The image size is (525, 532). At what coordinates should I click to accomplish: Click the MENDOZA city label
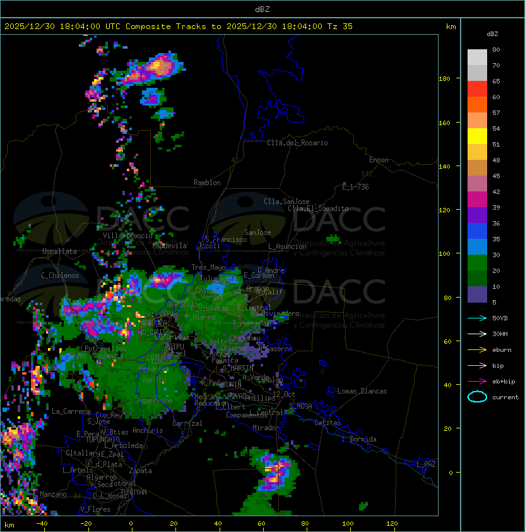pos(154,323)
